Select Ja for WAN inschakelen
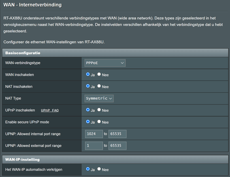 [x=88, y=74]
